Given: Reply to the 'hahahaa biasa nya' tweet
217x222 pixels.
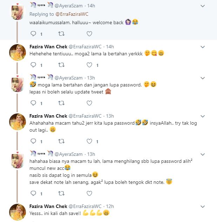Looking at the screenshot, I should pos(34,193).
